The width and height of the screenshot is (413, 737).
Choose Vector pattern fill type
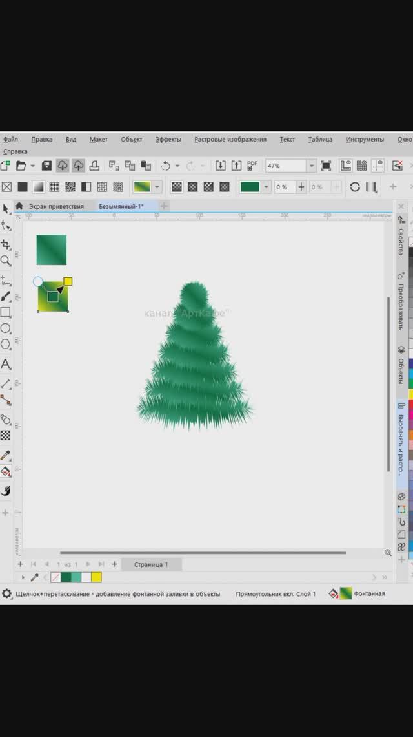click(54, 187)
